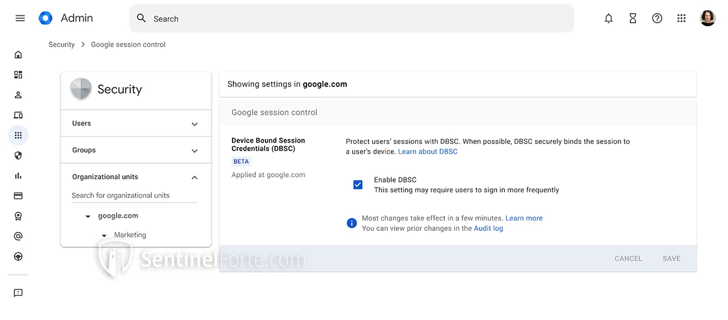Open the Audit log link

point(489,228)
